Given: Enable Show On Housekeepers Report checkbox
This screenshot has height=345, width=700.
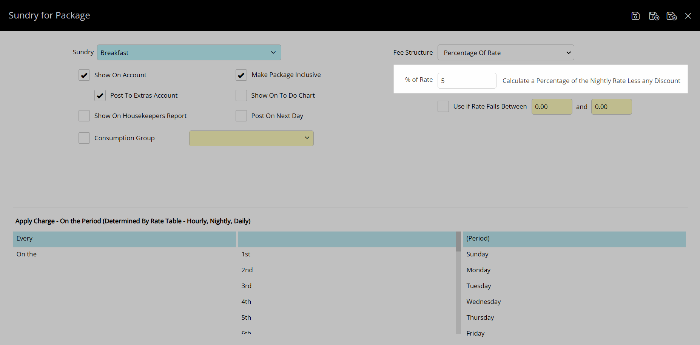Looking at the screenshot, I should tap(84, 116).
